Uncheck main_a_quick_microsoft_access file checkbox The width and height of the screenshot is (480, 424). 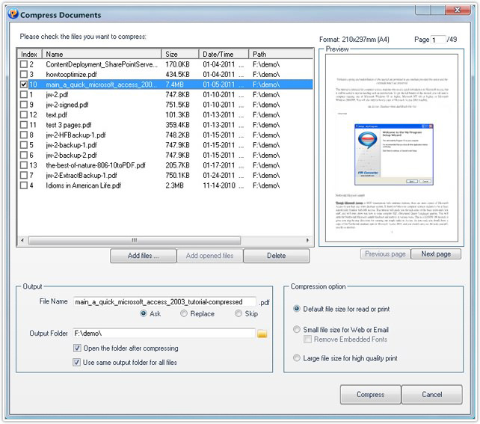click(24, 85)
